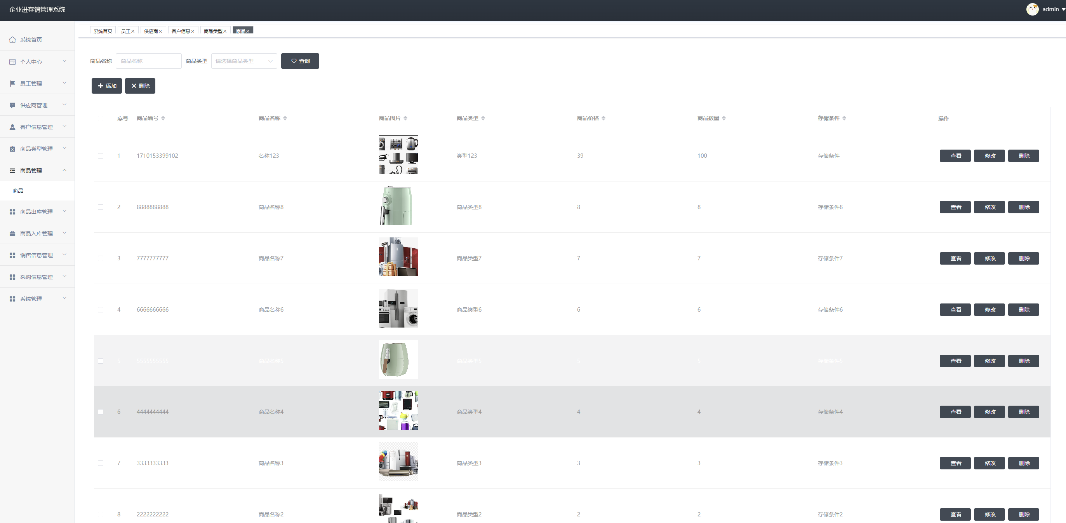Open the 商品类型 dropdown filter
The image size is (1066, 523).
[244, 61]
